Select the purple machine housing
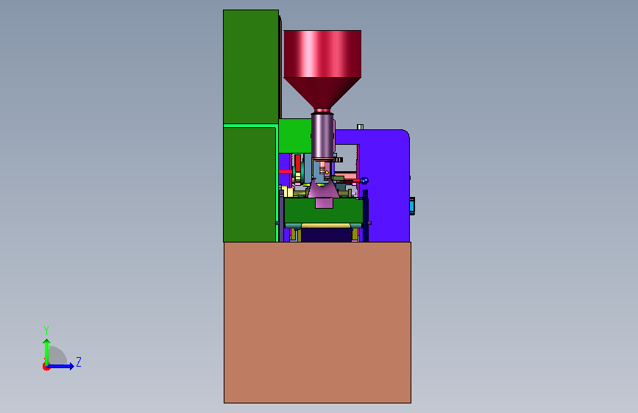The image size is (638, 413). tap(386, 187)
